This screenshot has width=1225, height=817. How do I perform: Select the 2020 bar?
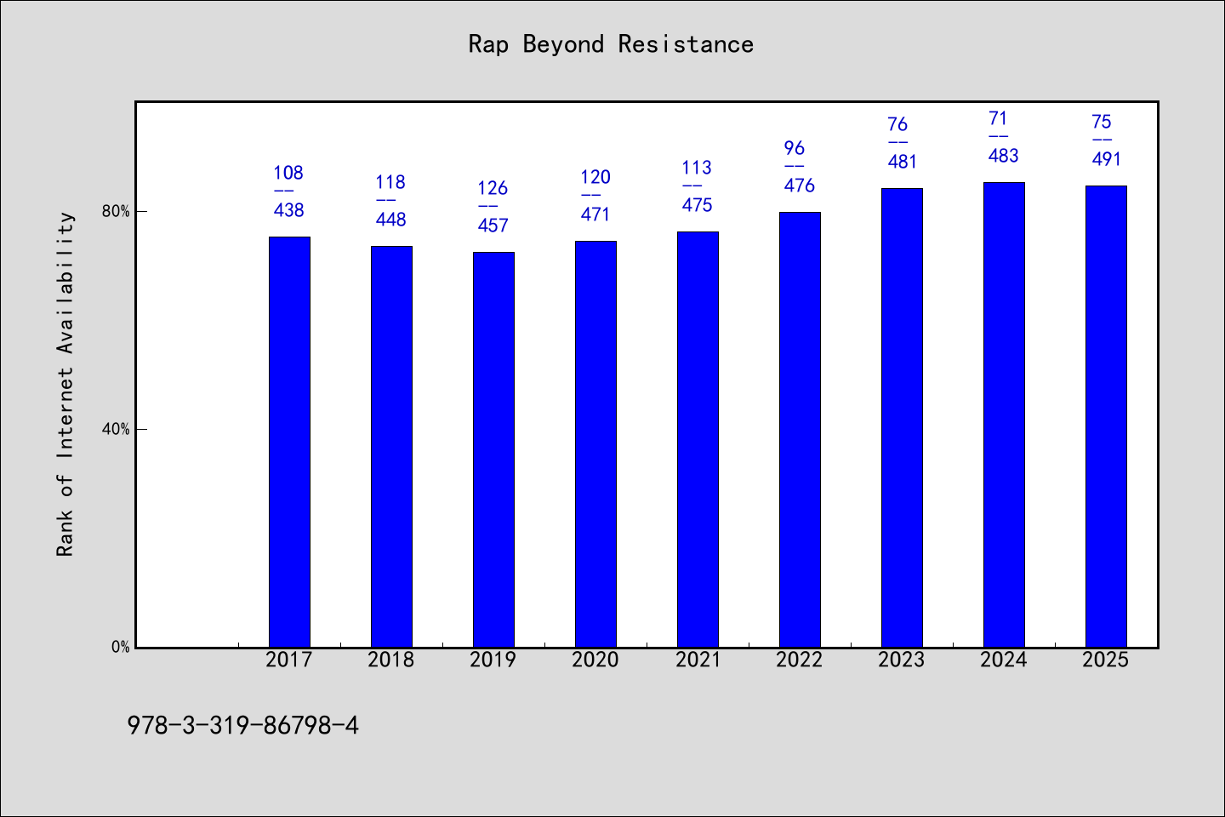595,444
